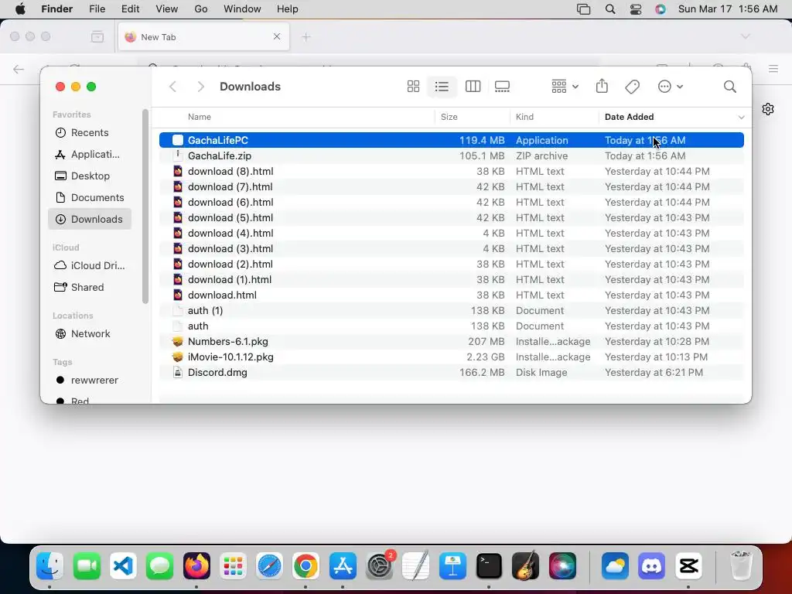Select the rewwrerer tag in sidebar
This screenshot has width=792, height=594.
pyautogui.click(x=90, y=380)
